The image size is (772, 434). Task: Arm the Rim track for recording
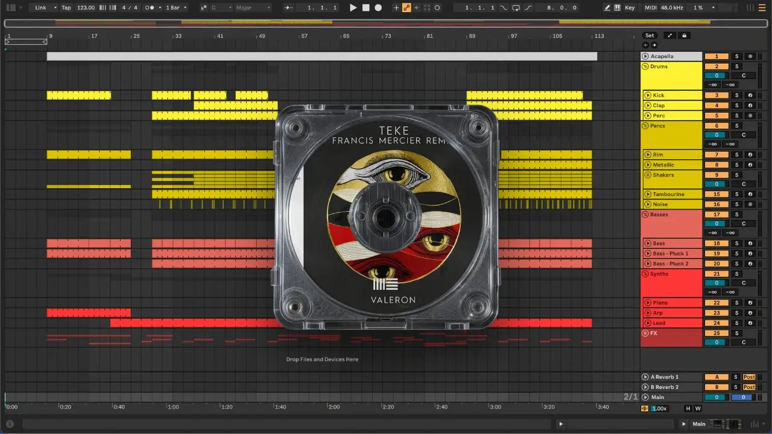coord(750,155)
